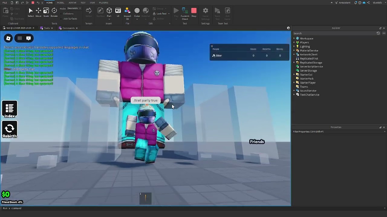Image resolution: width=387 pixels, height=217 pixels.
Task: Open the in-game hamburger menu
Action: (x=20, y=38)
